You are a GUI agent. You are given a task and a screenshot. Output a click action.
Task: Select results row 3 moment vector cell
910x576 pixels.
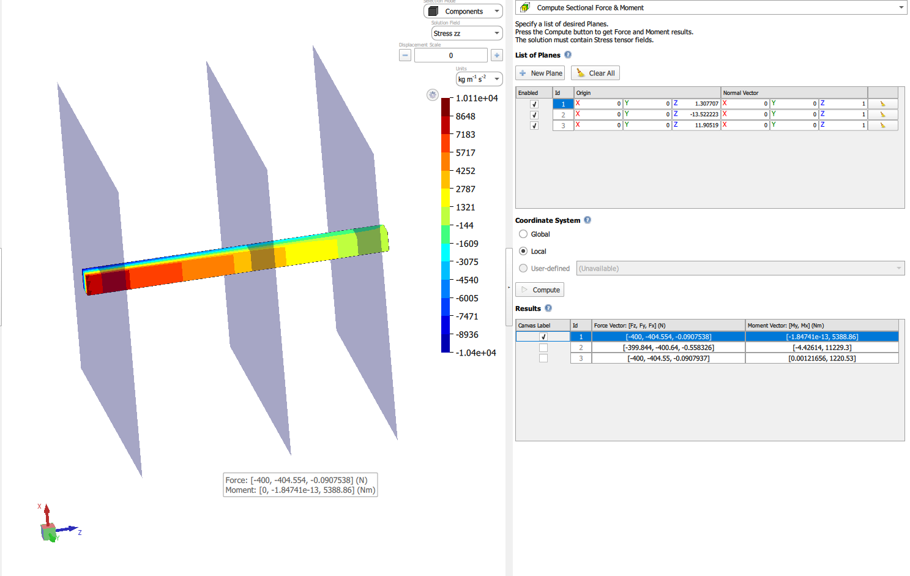click(x=822, y=358)
